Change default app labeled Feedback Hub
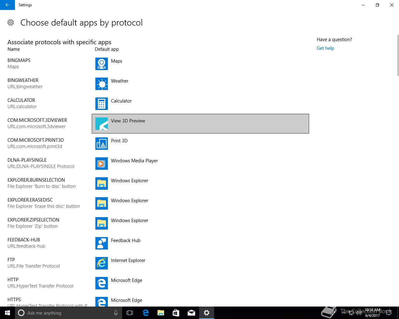 pyautogui.click(x=200, y=243)
